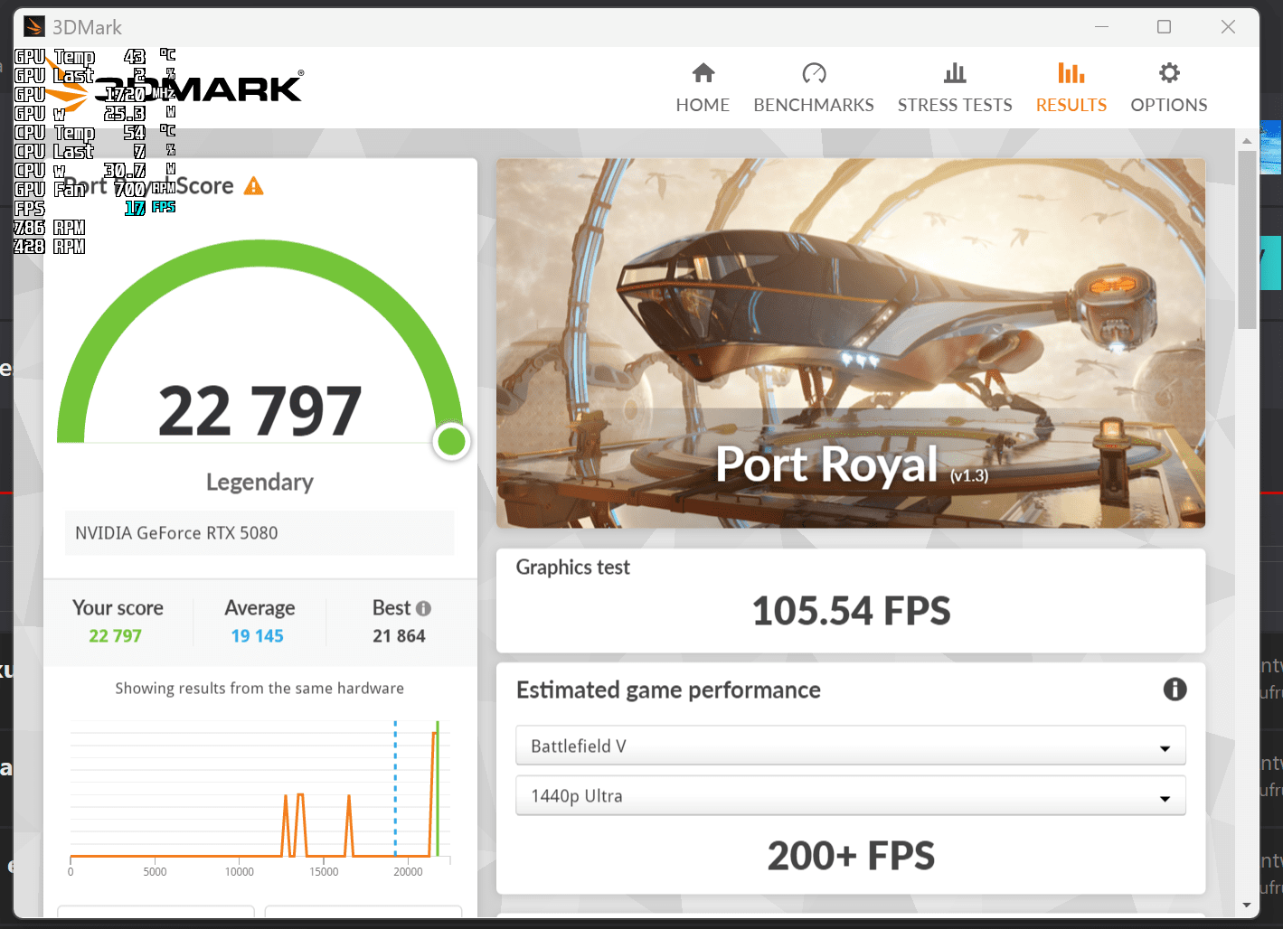Screen dimensions: 1283x929
Task: Click the Legendary rating label
Action: pos(259,483)
